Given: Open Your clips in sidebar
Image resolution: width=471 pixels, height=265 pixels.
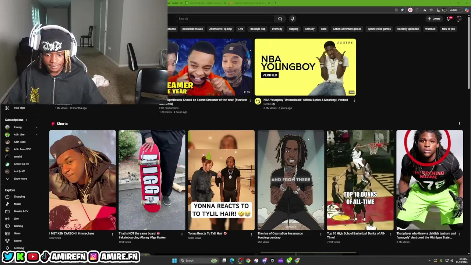Looking at the screenshot, I should click(19, 108).
